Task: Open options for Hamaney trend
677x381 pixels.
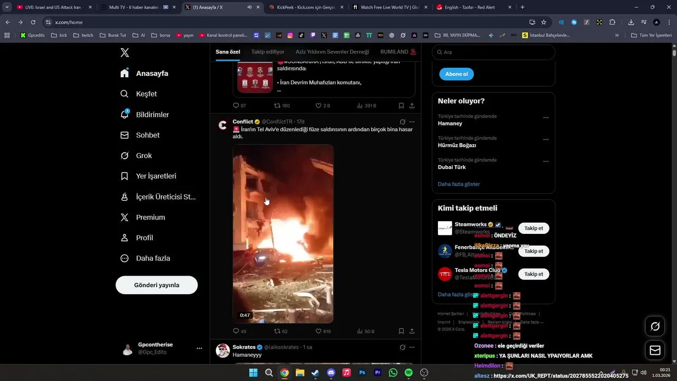Action: coord(546,118)
